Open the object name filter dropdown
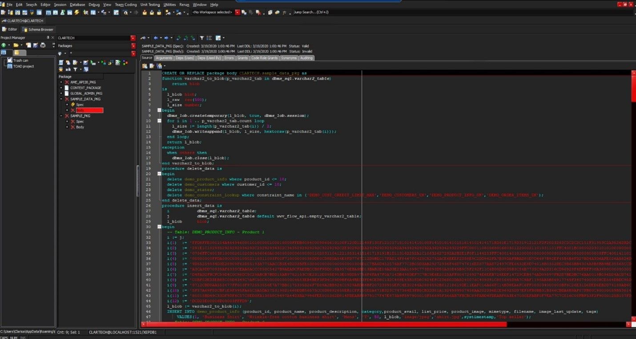Viewport: 636px width, 339px height. click(x=133, y=54)
